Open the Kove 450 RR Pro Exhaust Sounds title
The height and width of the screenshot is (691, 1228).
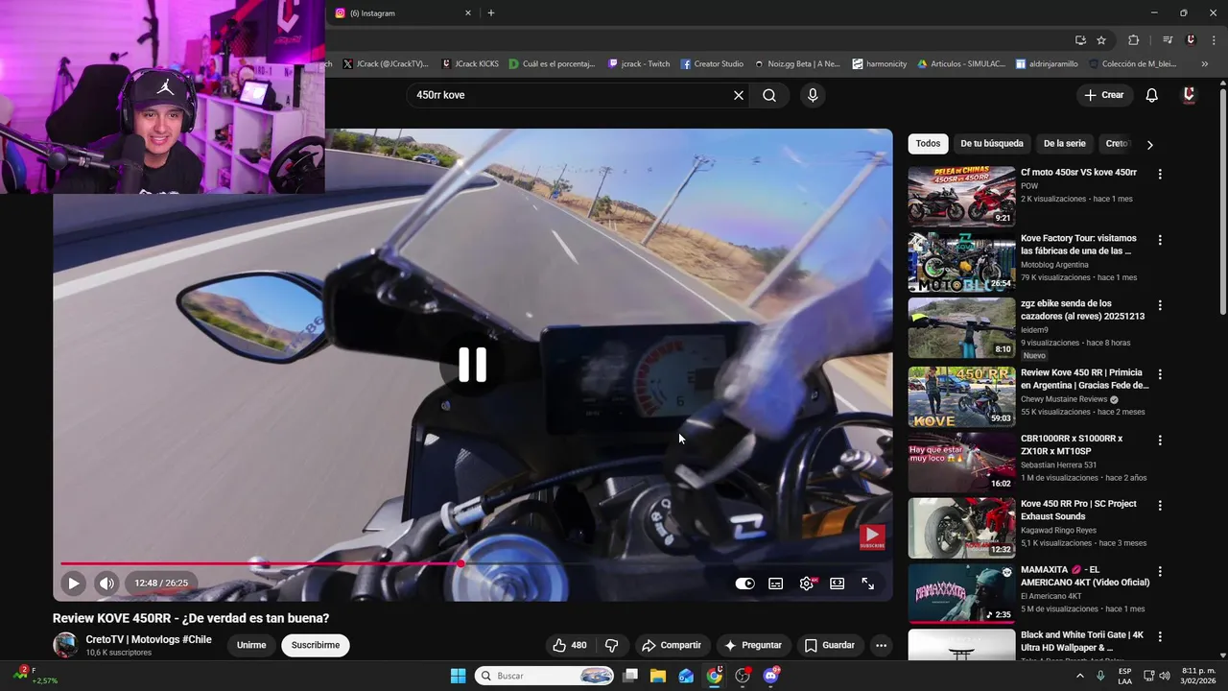pos(1078,510)
